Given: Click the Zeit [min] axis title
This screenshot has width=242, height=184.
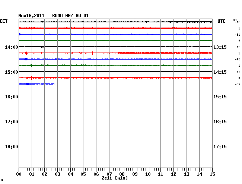Looking at the screenshot, I should tap(115, 178).
